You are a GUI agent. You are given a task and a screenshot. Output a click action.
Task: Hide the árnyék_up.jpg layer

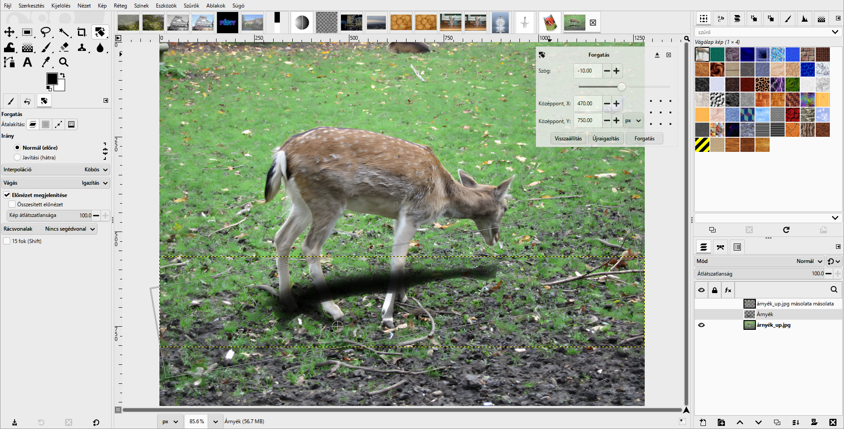tap(701, 325)
